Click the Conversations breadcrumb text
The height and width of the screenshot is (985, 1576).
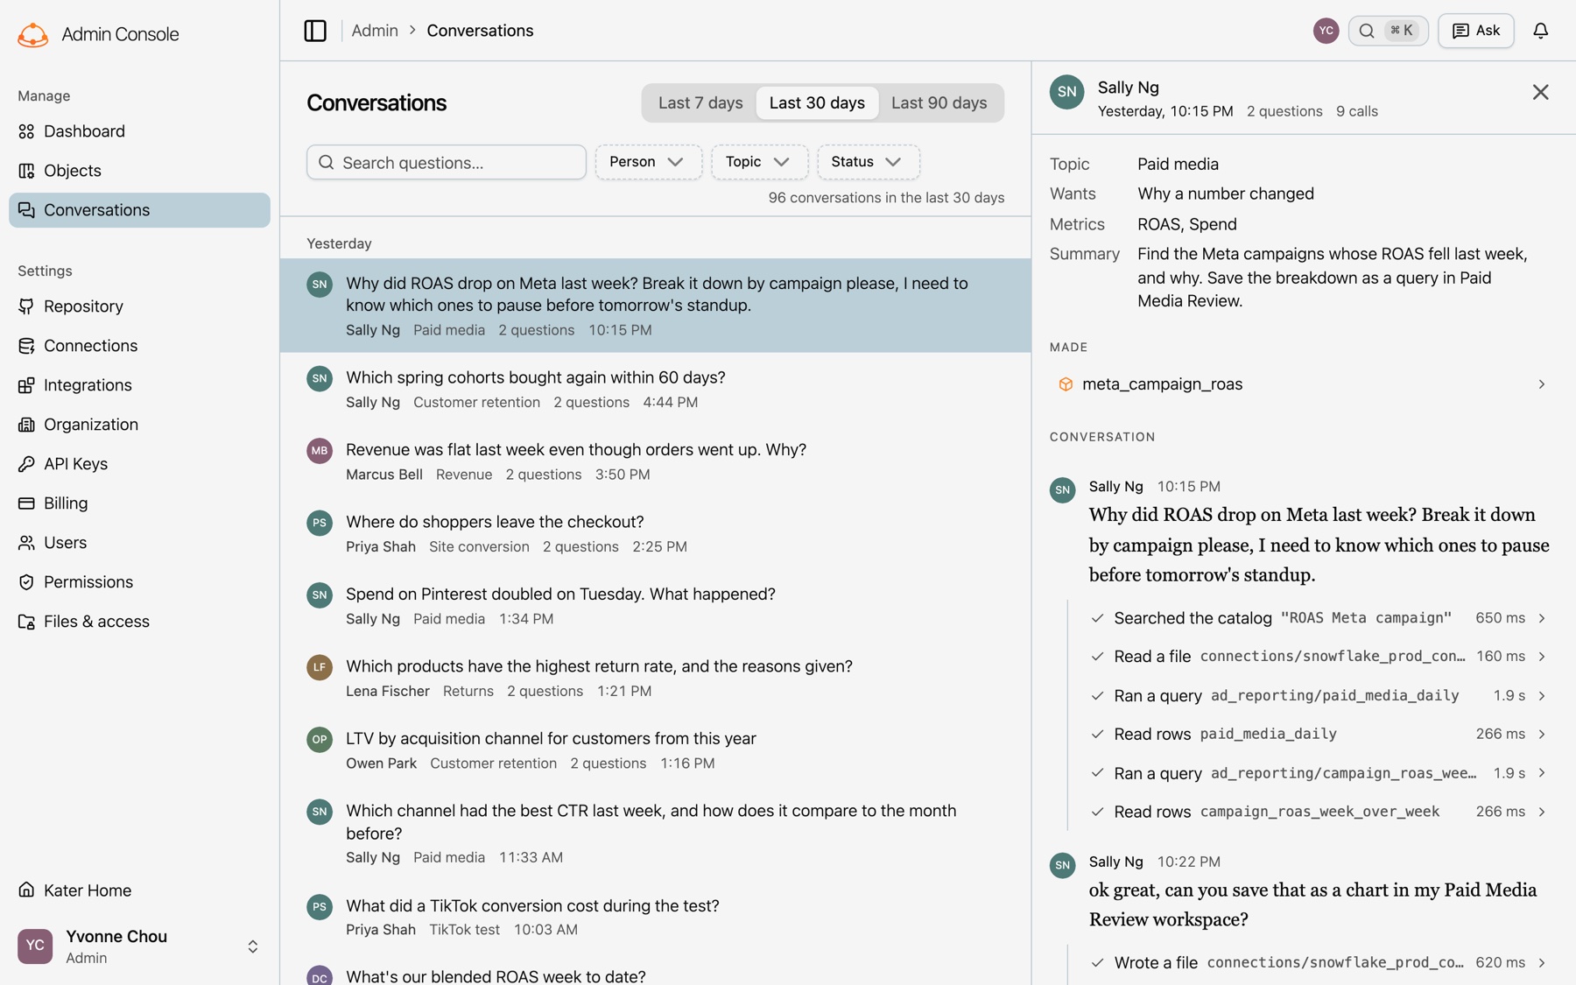point(480,31)
